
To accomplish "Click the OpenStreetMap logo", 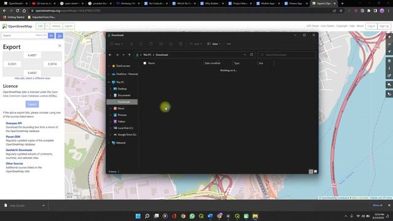I will (17, 26).
